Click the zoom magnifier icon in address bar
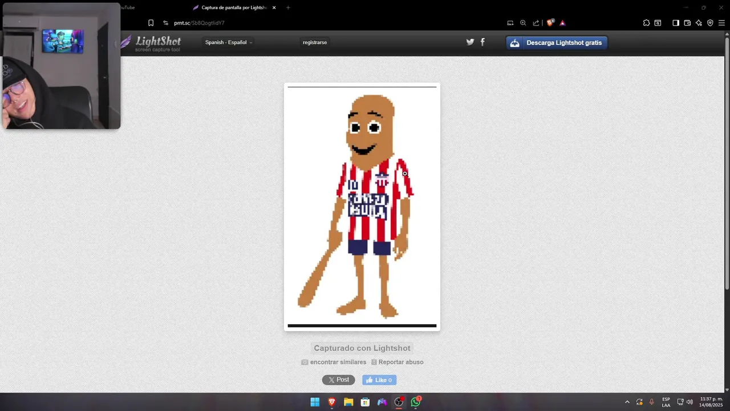730x411 pixels. click(x=523, y=23)
